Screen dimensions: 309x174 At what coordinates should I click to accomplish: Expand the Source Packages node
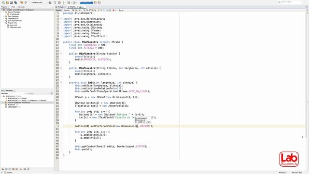[4, 12]
